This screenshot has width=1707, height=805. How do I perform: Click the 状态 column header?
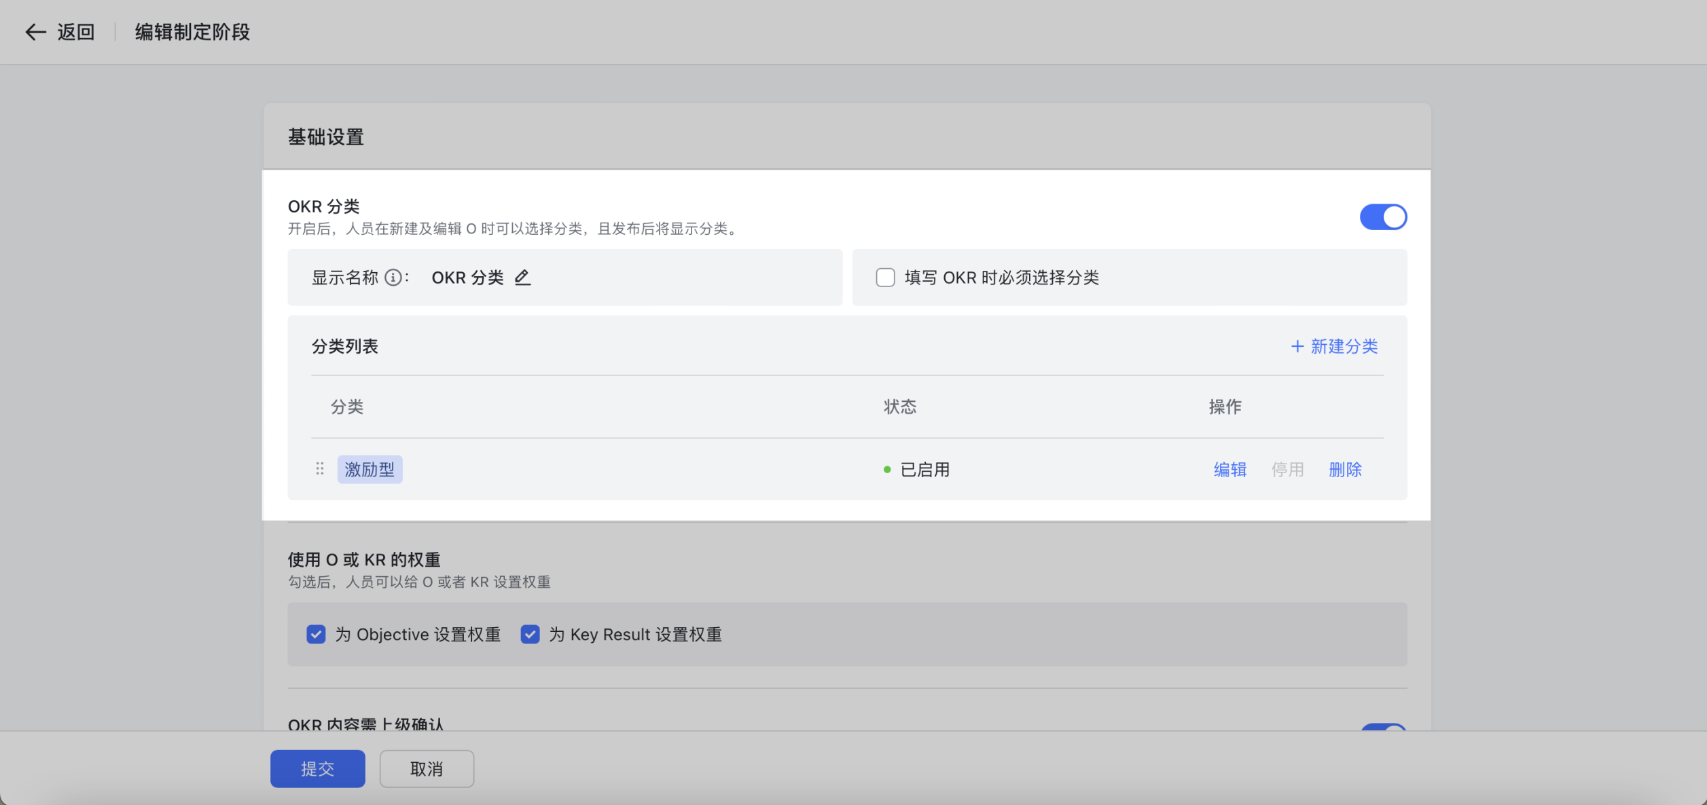tap(900, 407)
